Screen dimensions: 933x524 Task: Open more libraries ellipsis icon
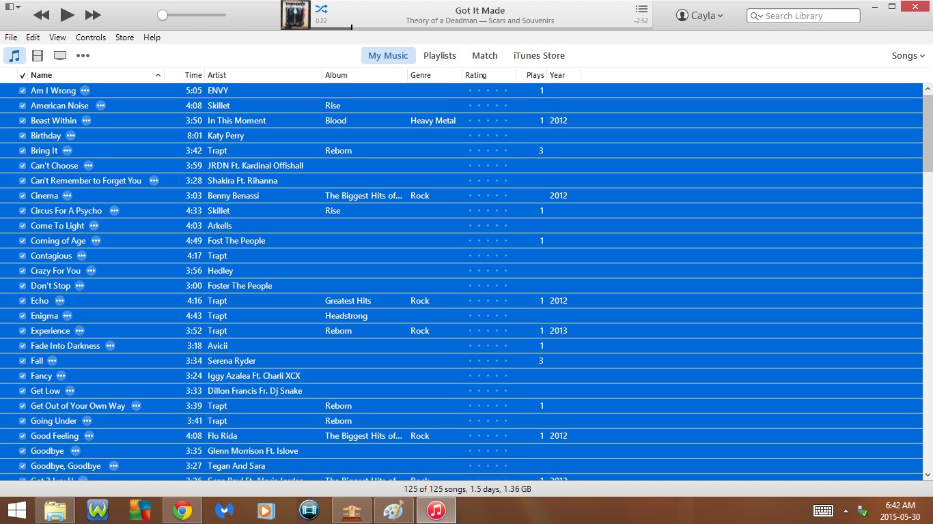tap(83, 56)
